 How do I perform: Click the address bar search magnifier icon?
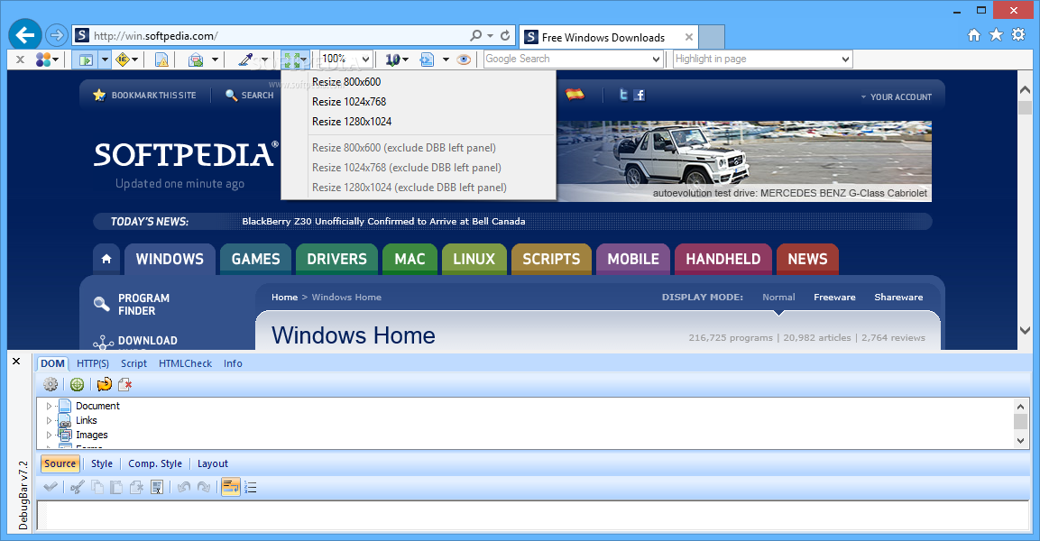475,35
